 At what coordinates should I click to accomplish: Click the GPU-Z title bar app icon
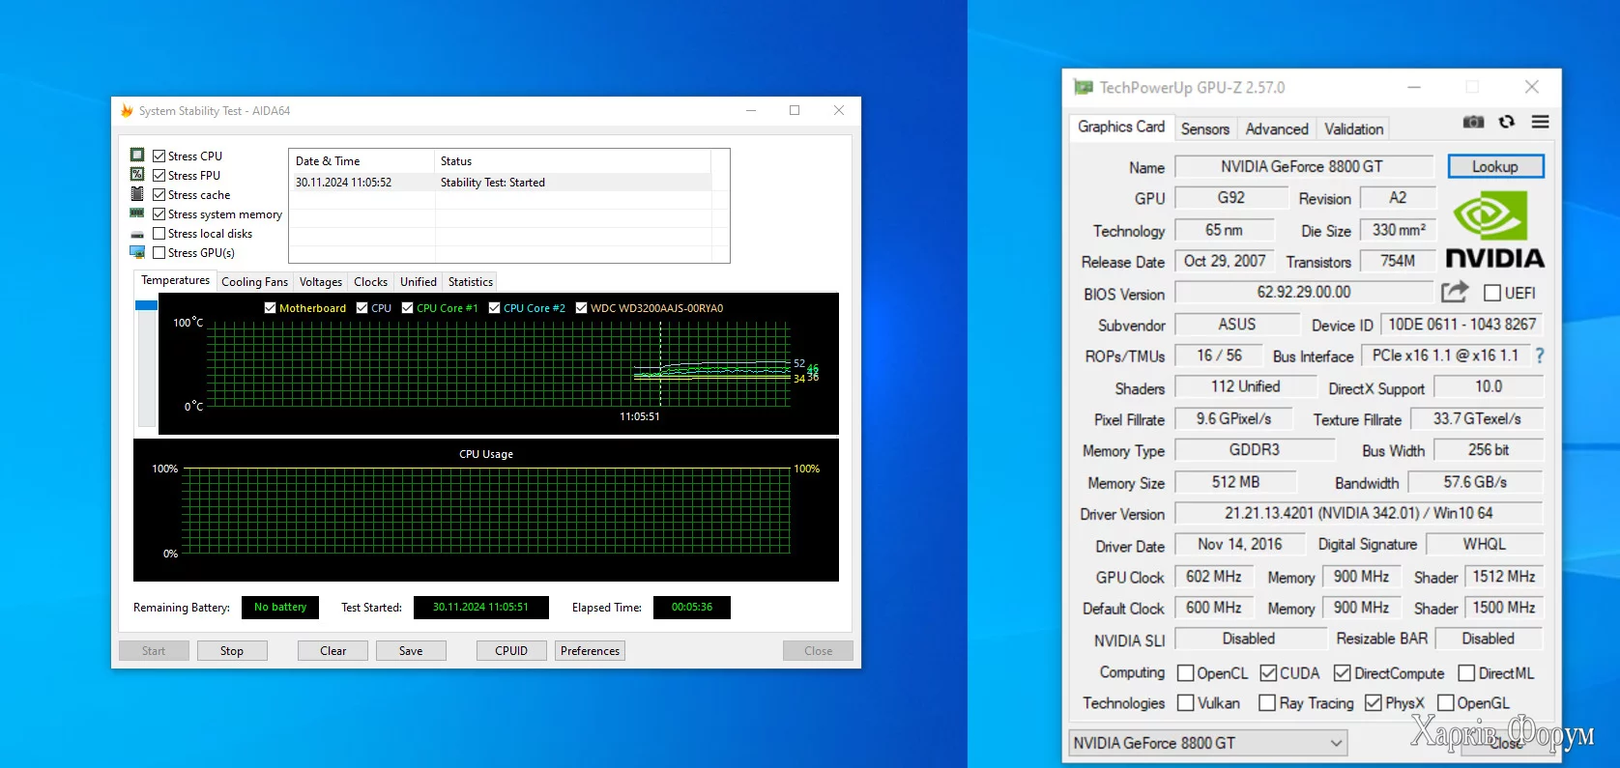(x=1084, y=88)
